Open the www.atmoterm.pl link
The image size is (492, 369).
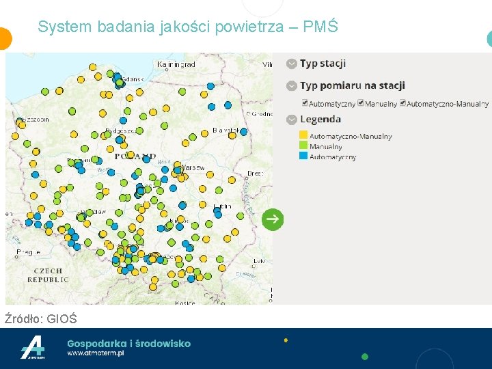[96, 353]
